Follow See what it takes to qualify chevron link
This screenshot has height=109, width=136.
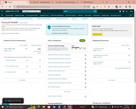(60, 33)
